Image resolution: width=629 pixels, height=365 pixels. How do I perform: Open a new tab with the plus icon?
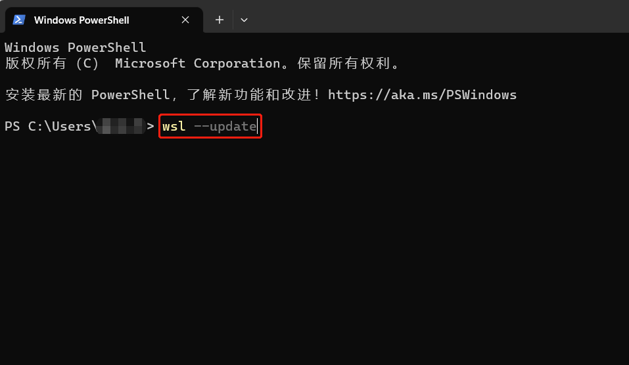click(220, 20)
